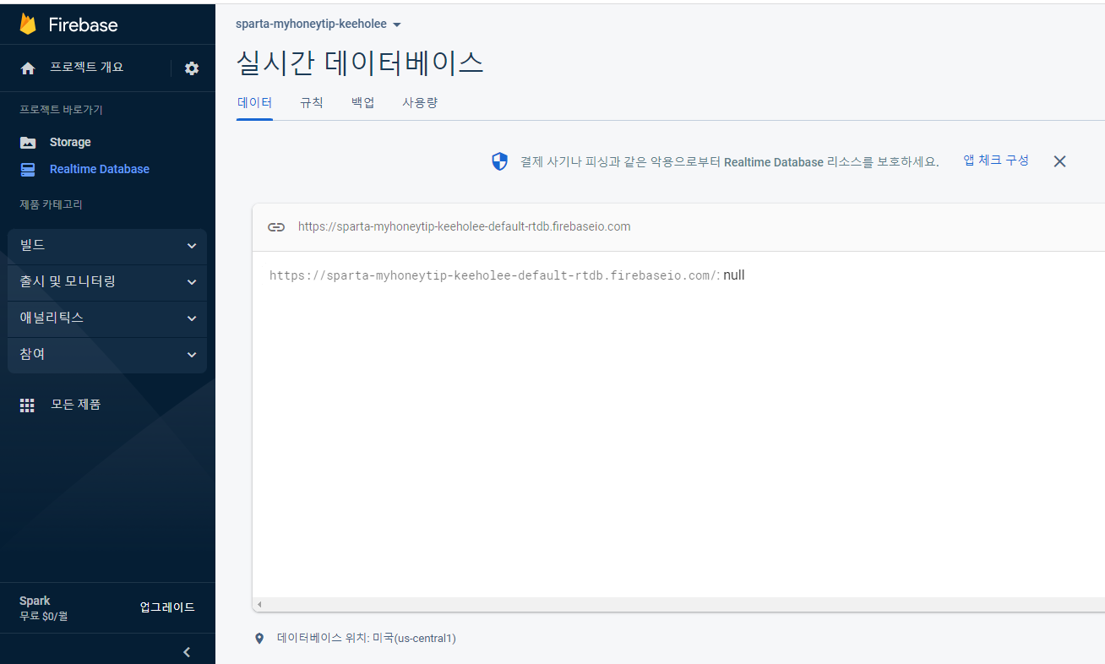This screenshot has height=664, width=1105.
Task: Click the Firebase flame logo
Action: pyautogui.click(x=28, y=24)
